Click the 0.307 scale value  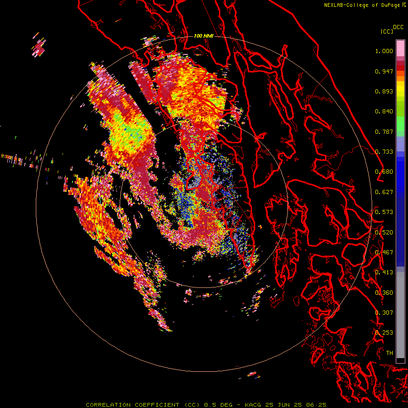pos(384,313)
